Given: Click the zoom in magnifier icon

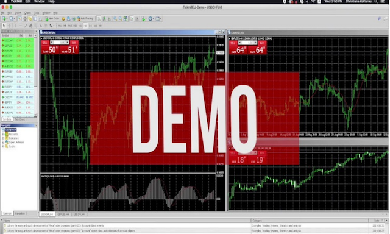Looking at the screenshot, I should 115,19.
